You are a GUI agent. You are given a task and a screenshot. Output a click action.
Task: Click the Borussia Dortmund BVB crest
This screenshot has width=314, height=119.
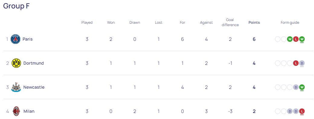[16, 63]
